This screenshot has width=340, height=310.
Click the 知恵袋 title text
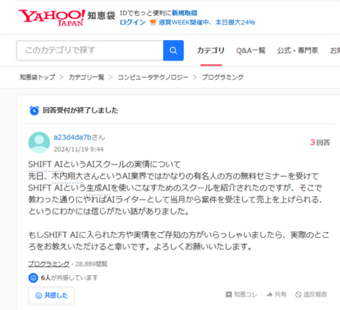[101, 16]
